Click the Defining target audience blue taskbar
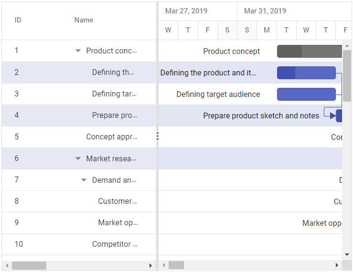The image size is (353, 273). 306,94
